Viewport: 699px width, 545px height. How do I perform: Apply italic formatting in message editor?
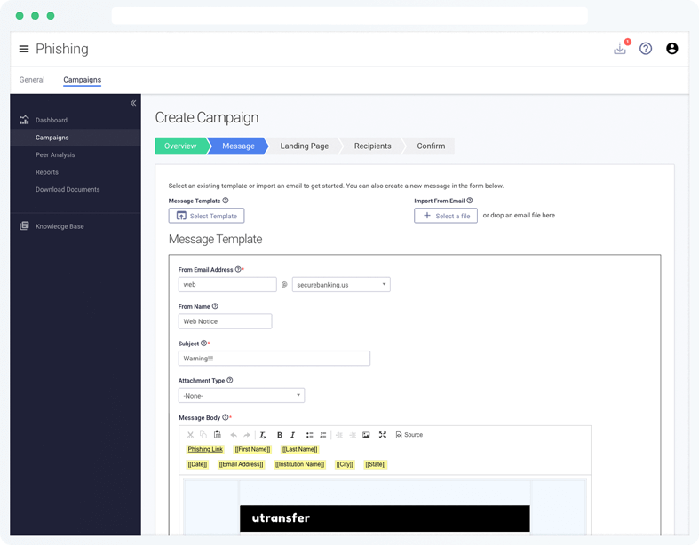click(x=293, y=435)
